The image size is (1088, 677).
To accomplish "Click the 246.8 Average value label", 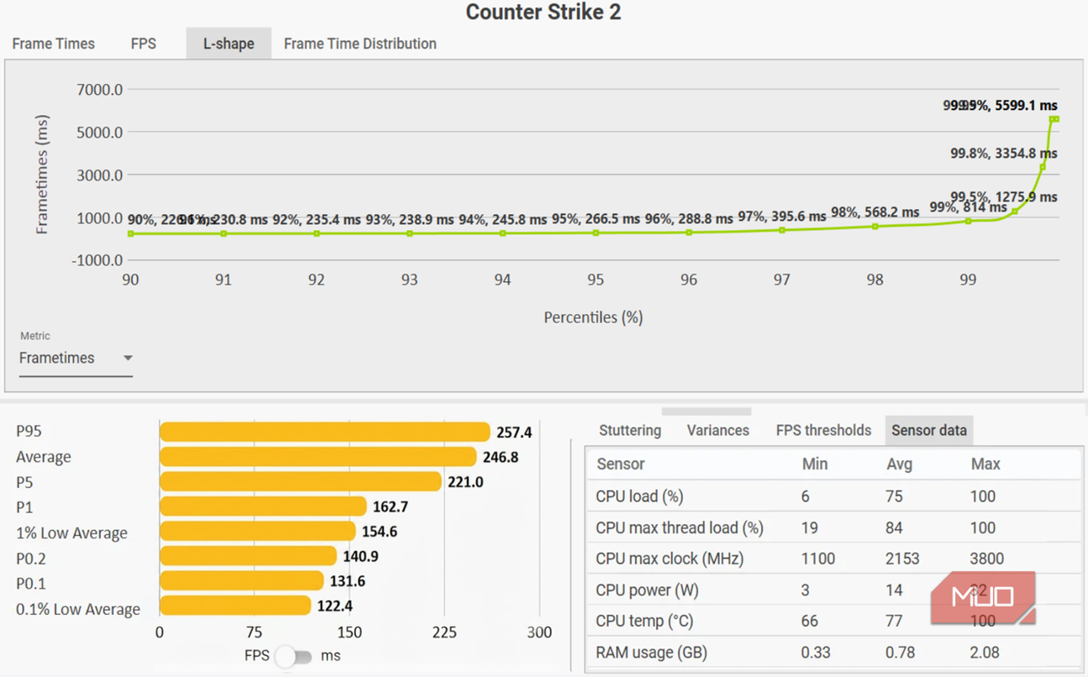I will coord(500,458).
